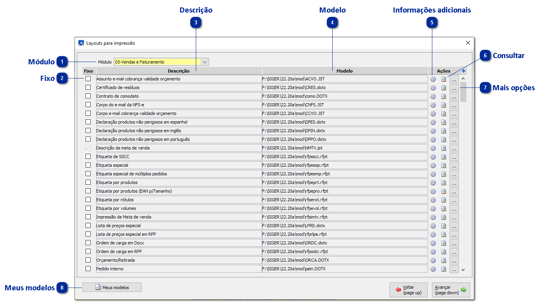
Task: Open additional info gear for Contrato de comodato
Action: click(x=433, y=97)
